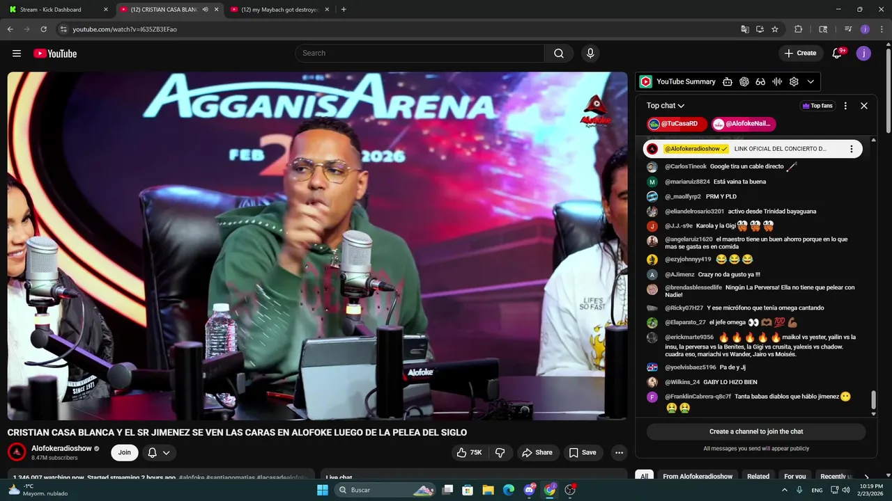Open a new browser tab
This screenshot has height=501, width=892.
(344, 10)
